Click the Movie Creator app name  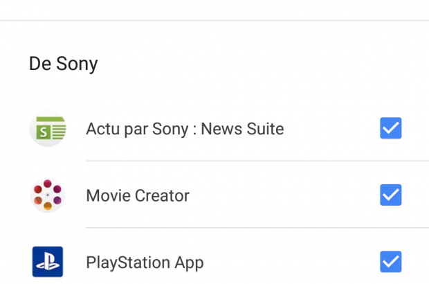(x=138, y=196)
